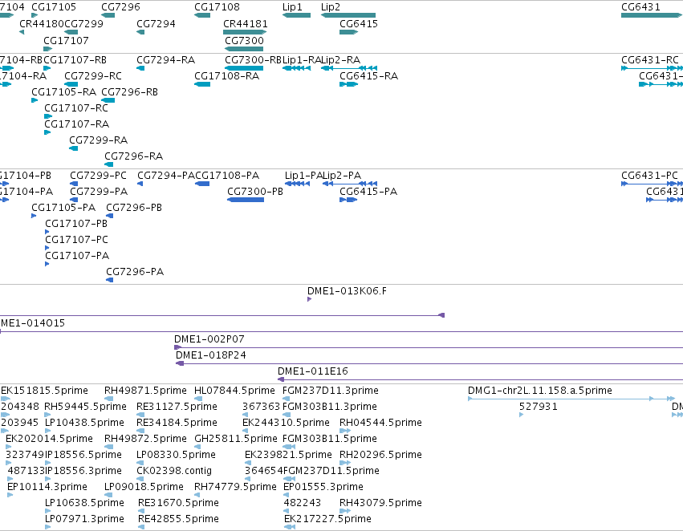Screen dimensions: 683x531
Task: Open transcript CG7300-RB
Action: pos(254,59)
